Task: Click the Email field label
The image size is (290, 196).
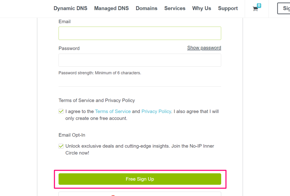Action: click(x=65, y=22)
